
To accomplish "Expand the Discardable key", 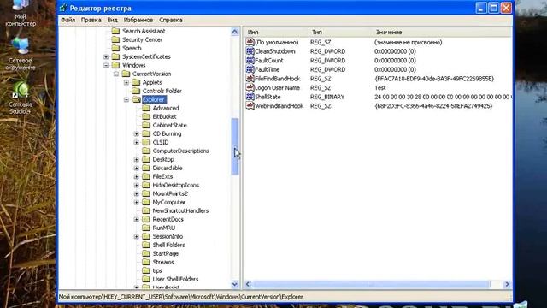I will pyautogui.click(x=137, y=168).
